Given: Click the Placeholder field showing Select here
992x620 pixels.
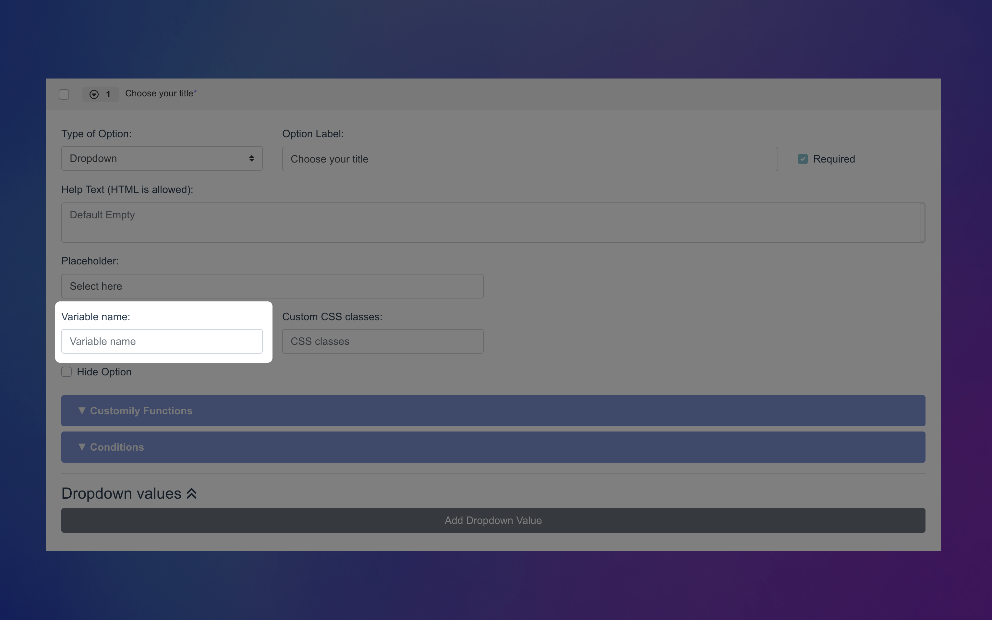Looking at the screenshot, I should [272, 286].
